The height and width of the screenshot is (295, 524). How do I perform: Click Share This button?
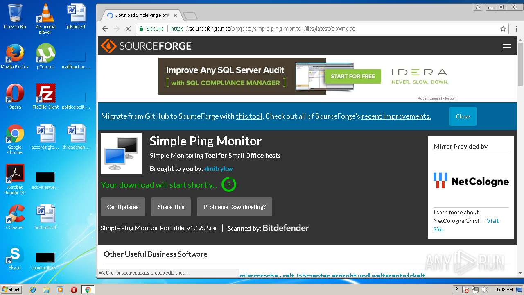[x=171, y=207]
